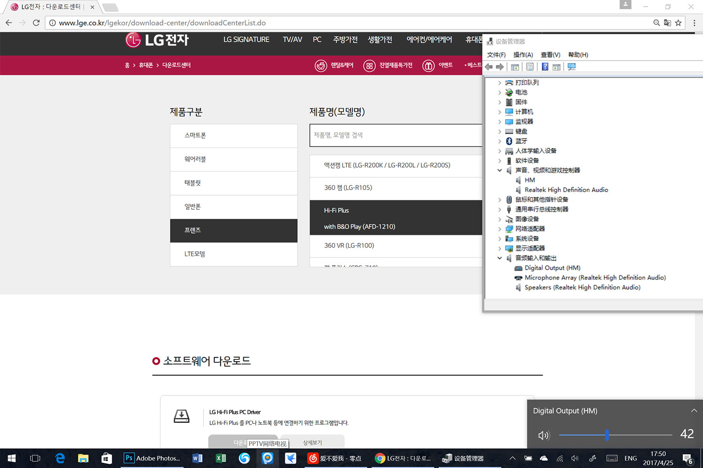Screen dimensions: 703x468
Task: Expand the audio device list chevron in volume flyout
Action: click(x=694, y=410)
